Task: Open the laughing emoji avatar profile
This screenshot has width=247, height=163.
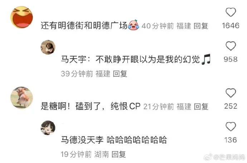Action: click(21, 17)
